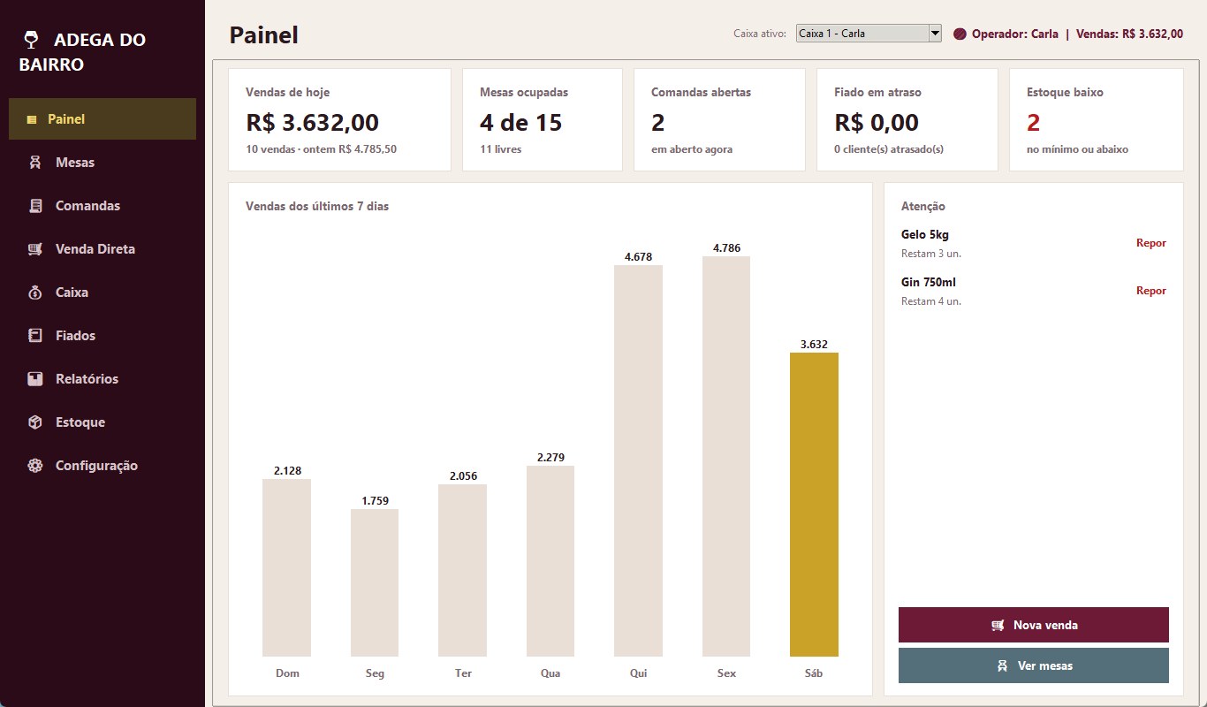Click the Painel page heading

pos(264,35)
